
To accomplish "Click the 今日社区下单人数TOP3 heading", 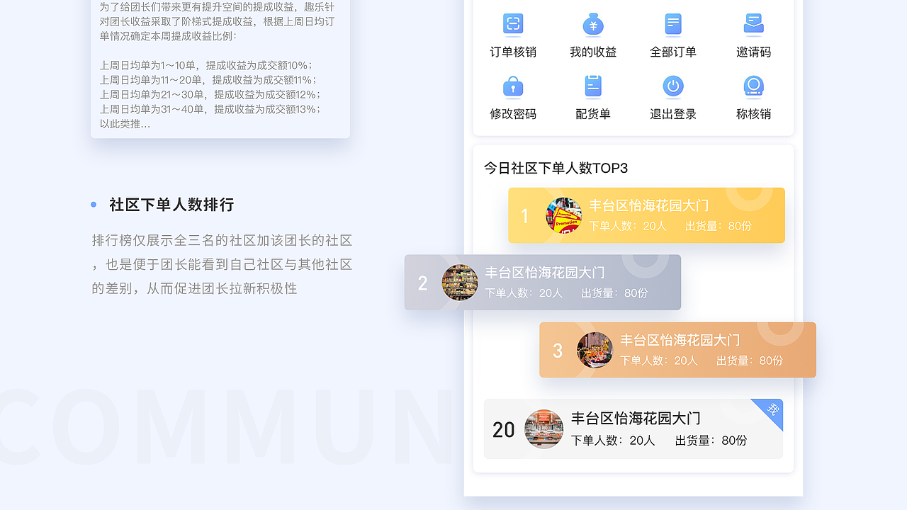I will [x=556, y=168].
